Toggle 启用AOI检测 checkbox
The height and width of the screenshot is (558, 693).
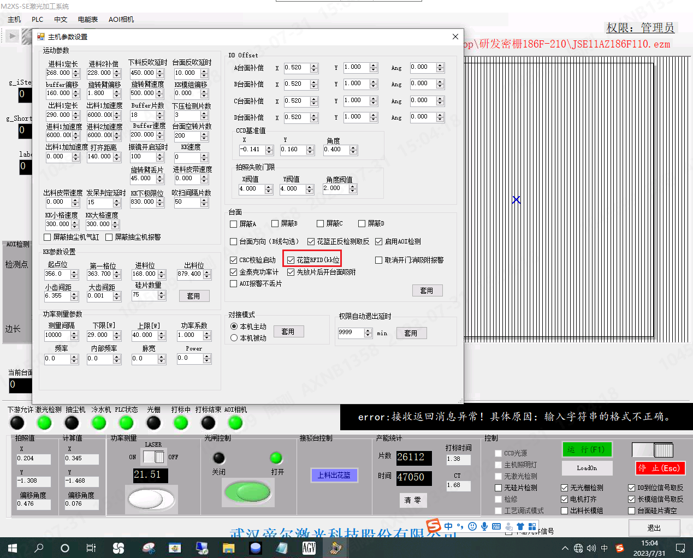tap(378, 241)
